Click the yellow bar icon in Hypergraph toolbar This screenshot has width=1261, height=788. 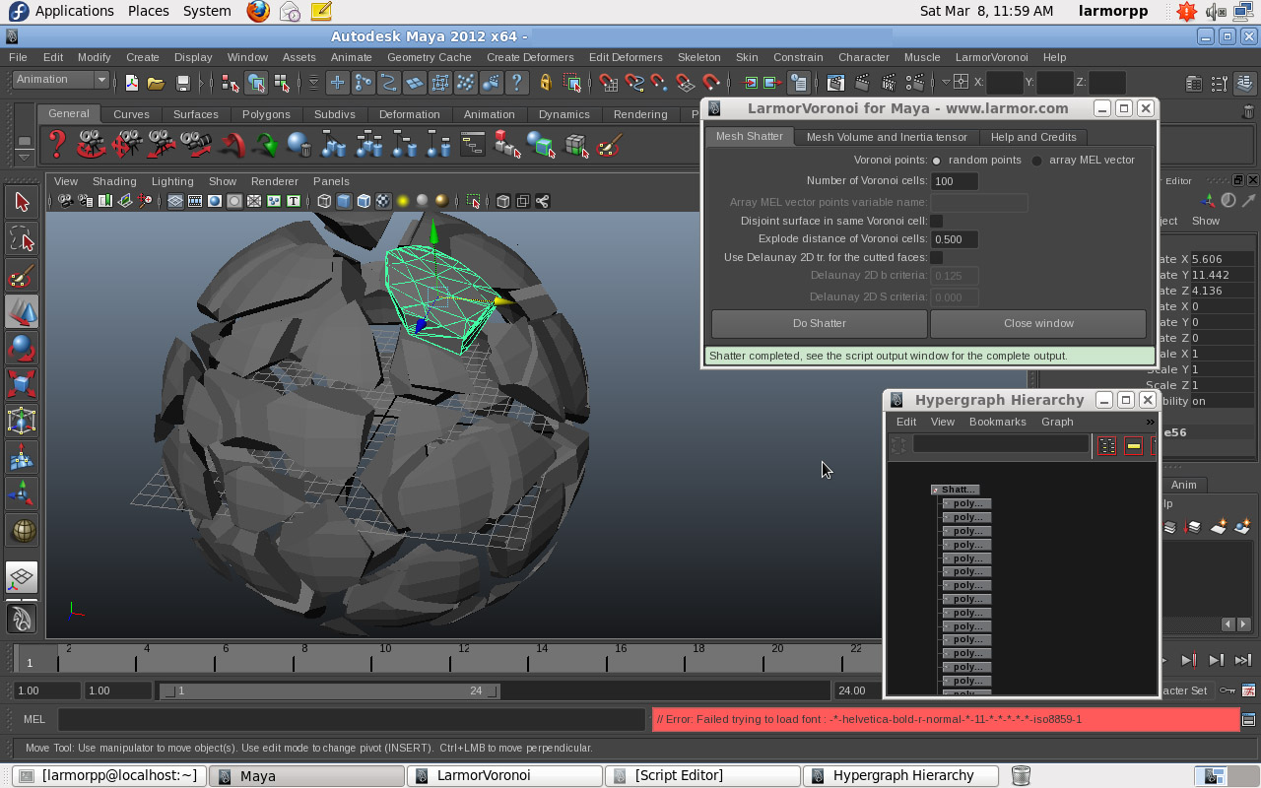tap(1134, 446)
